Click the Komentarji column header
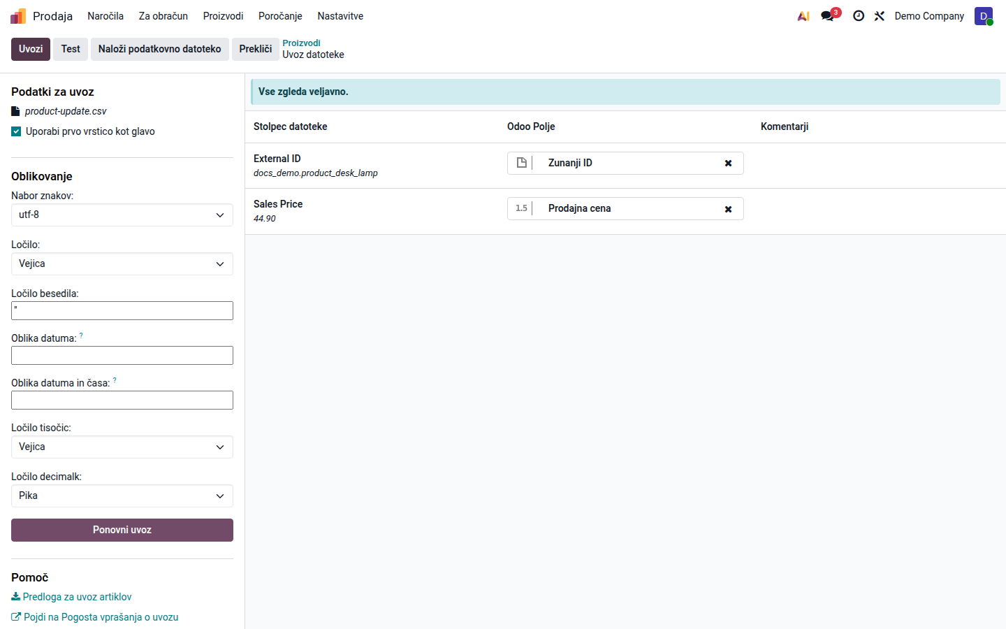This screenshot has height=629, width=1006. [785, 126]
